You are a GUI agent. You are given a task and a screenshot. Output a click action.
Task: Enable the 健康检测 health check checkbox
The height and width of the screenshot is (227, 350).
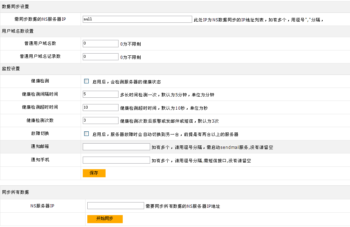86,81
